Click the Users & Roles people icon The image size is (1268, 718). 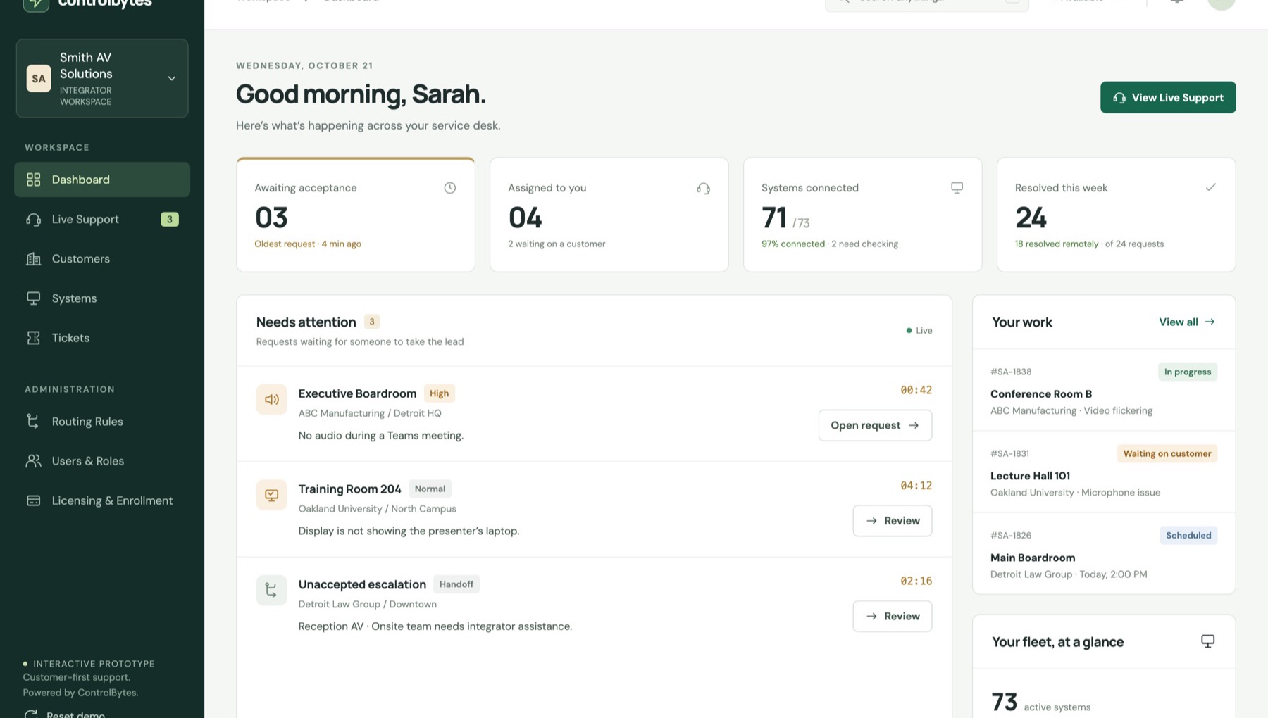click(x=33, y=461)
